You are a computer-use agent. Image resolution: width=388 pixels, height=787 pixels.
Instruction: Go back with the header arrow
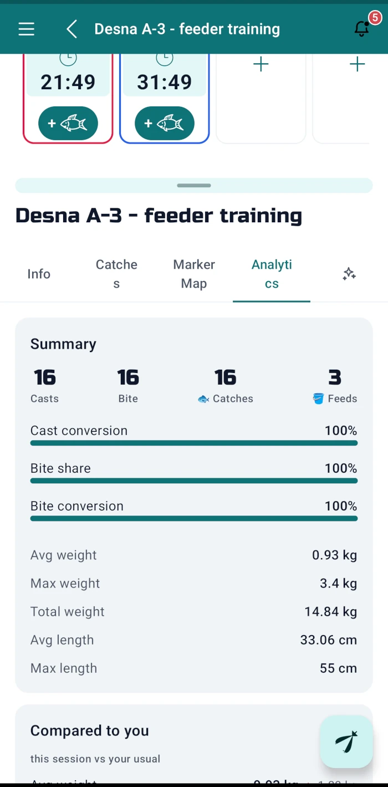pos(72,29)
